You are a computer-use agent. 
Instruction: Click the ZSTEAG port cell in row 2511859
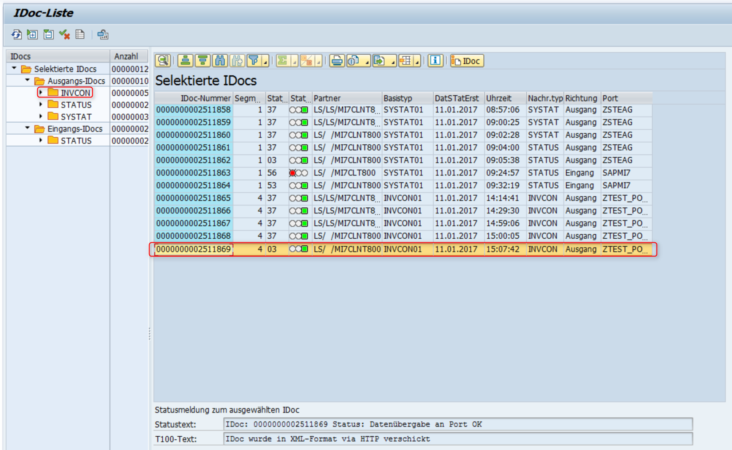click(626, 122)
